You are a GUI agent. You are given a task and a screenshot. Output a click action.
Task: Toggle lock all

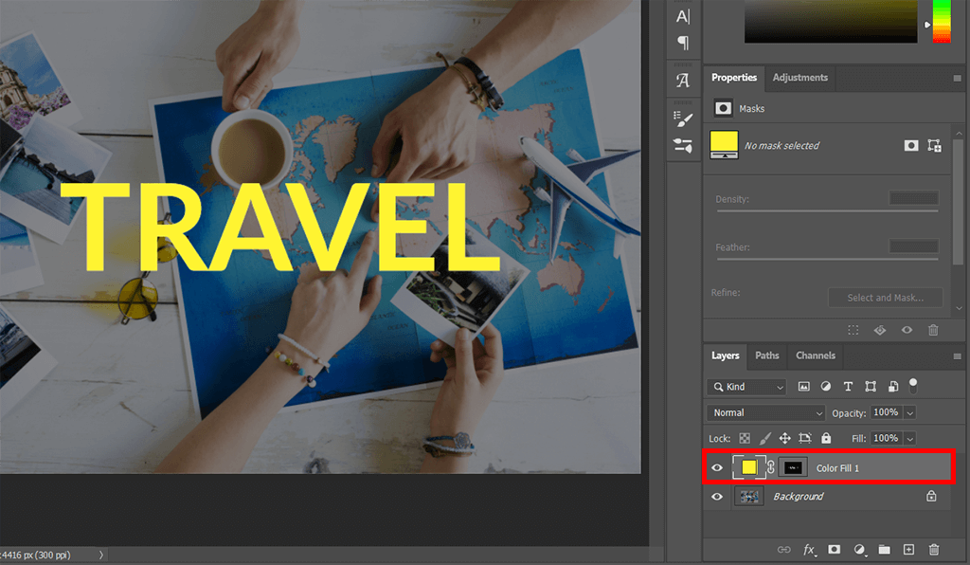point(826,438)
